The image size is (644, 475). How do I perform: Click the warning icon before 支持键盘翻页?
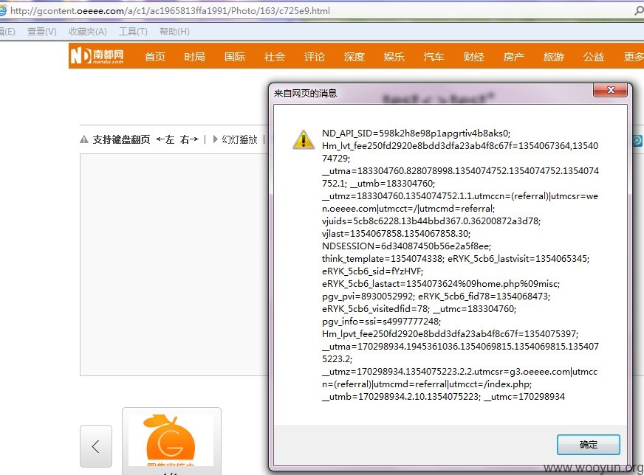point(84,139)
